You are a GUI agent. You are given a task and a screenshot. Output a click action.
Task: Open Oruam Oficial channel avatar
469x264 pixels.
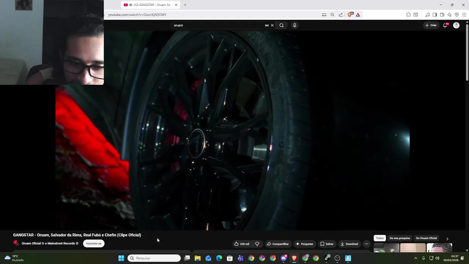point(15,243)
